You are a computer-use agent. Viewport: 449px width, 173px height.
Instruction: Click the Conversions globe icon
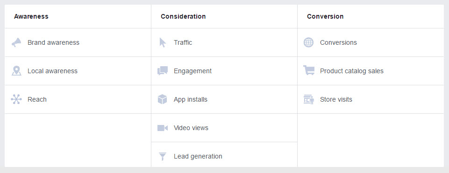click(308, 42)
